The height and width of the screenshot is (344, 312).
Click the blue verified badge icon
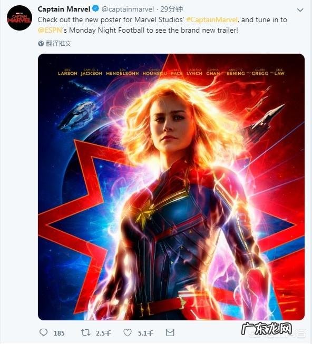coord(95,9)
